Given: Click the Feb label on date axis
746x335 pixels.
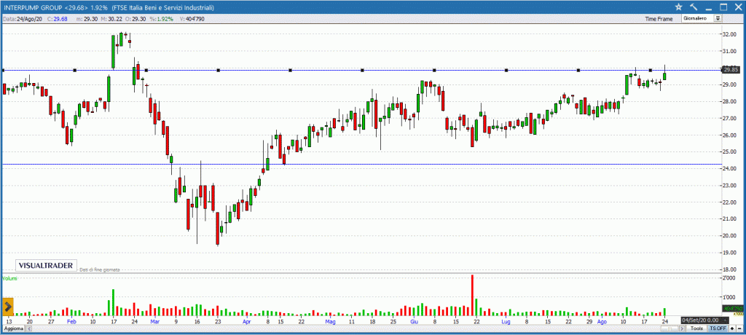Looking at the screenshot, I should click(71, 322).
